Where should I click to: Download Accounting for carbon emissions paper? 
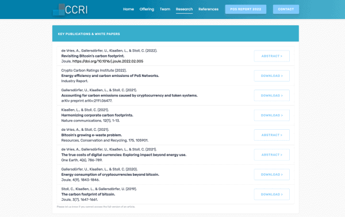point(272,95)
